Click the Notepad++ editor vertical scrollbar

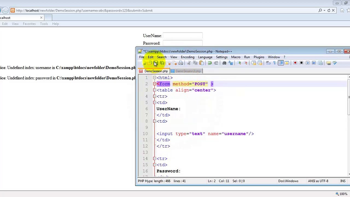349,126
